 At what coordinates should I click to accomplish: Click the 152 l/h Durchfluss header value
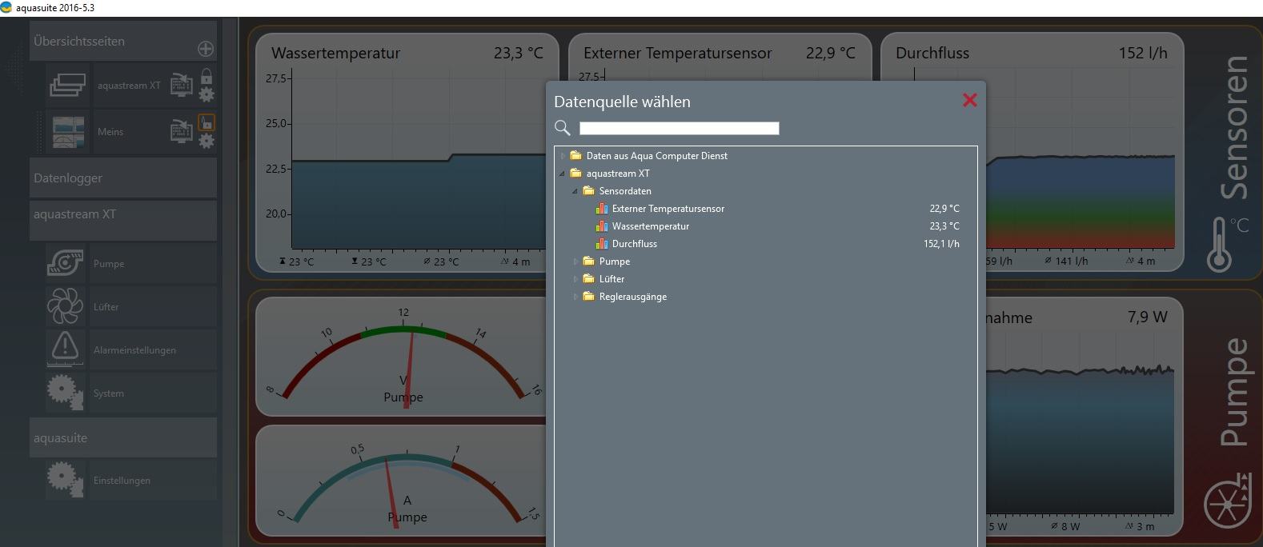point(1143,53)
